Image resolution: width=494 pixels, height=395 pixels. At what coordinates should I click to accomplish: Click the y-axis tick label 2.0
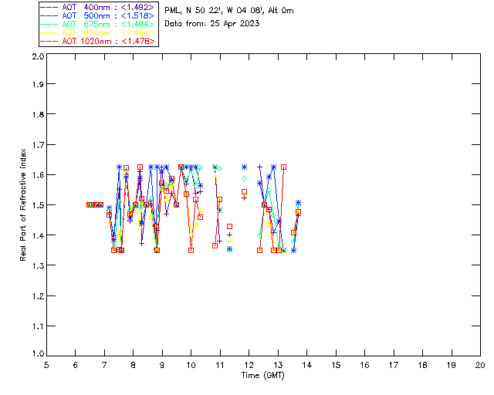pos(38,56)
